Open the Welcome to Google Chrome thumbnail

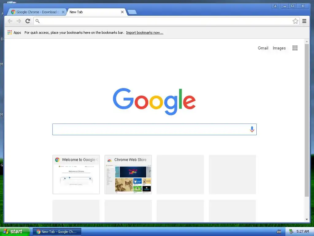click(76, 175)
